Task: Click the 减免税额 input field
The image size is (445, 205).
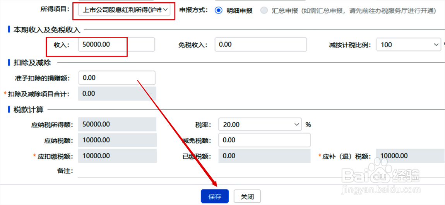Action: pyautogui.click(x=265, y=140)
